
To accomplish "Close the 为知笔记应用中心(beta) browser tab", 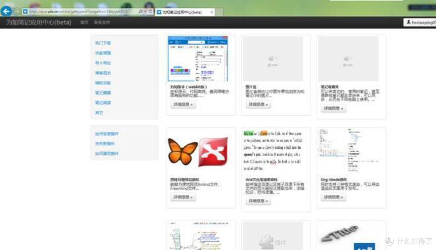I will tap(211, 12).
